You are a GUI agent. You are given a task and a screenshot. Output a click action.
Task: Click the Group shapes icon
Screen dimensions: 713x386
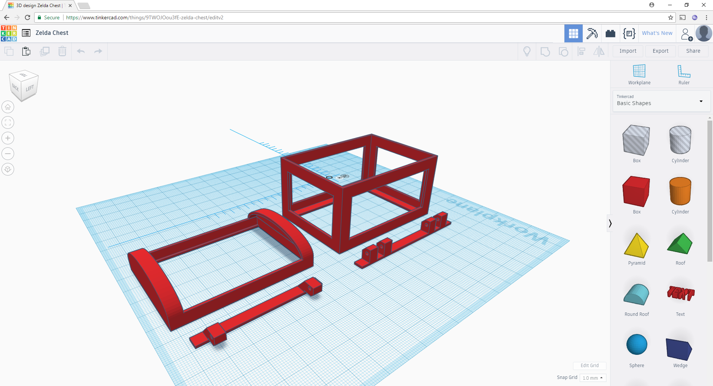[x=545, y=52]
